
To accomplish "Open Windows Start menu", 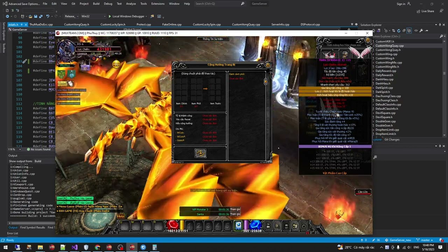I will 6,247.
